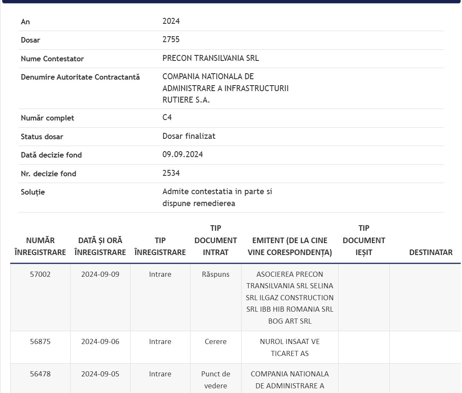The width and height of the screenshot is (462, 393).
Task: Click the TIP ÎNREGISTRARE column header
Action: tap(160, 247)
